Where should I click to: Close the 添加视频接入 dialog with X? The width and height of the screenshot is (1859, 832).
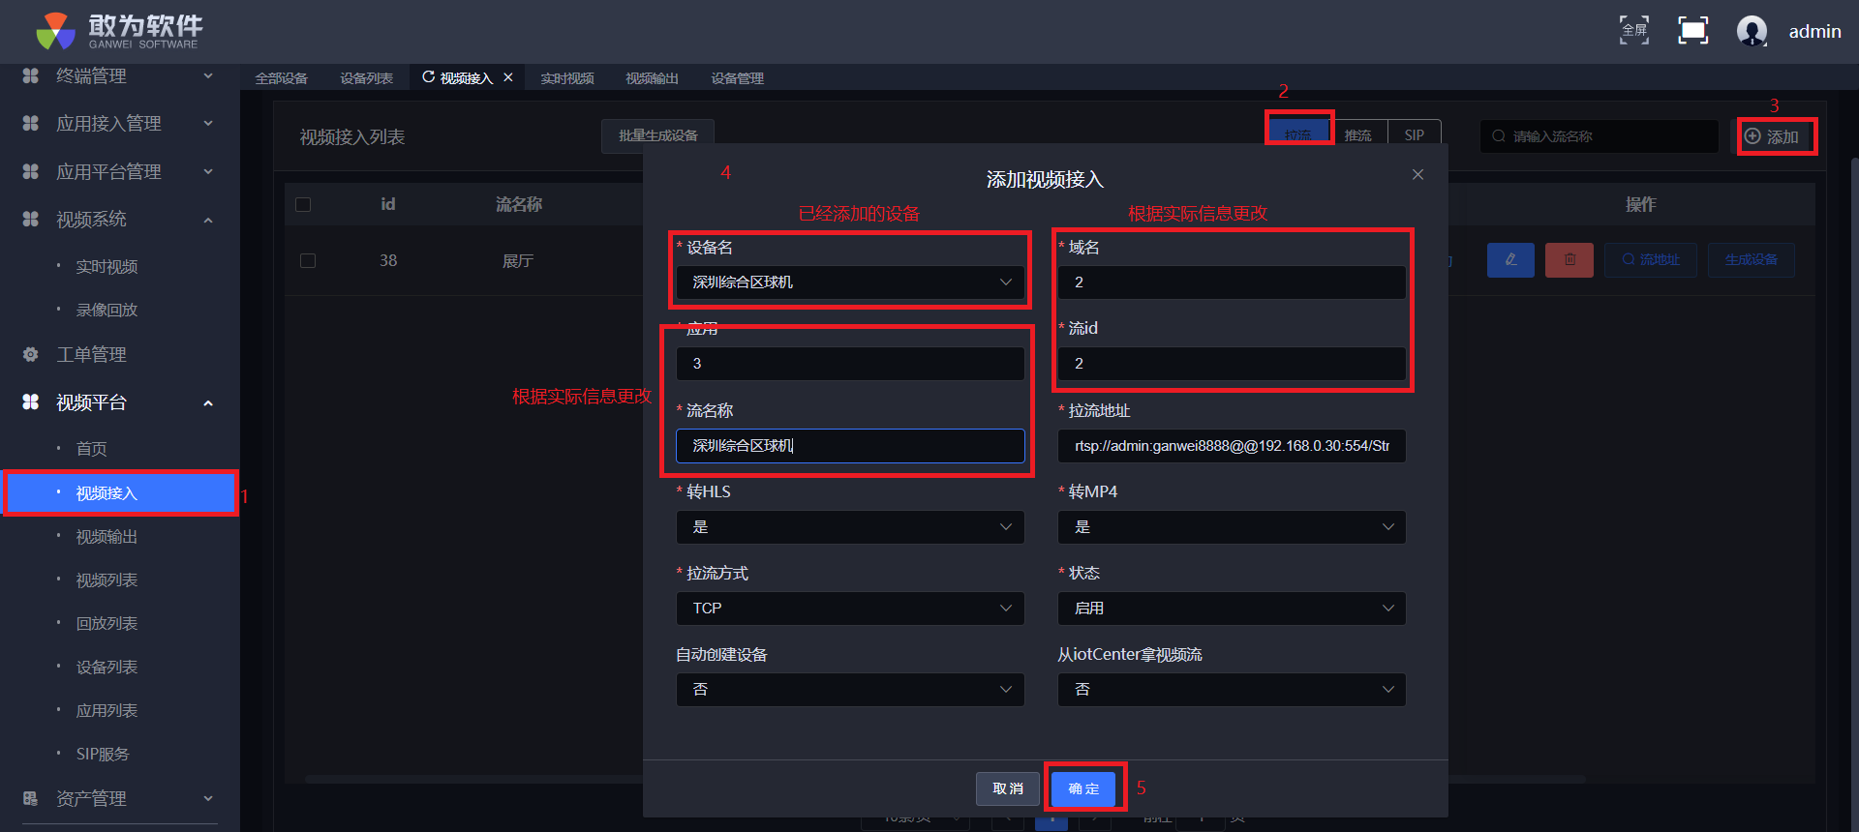point(1417,174)
